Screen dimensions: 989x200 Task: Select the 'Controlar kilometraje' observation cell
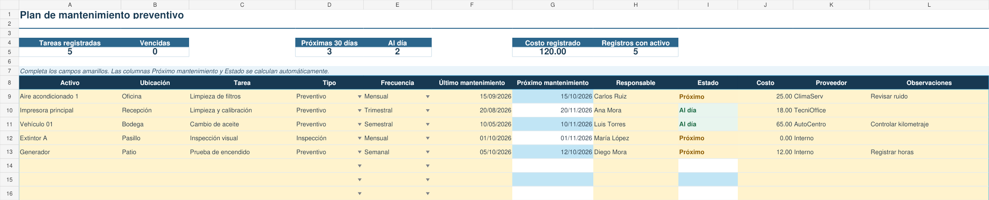(x=929, y=124)
